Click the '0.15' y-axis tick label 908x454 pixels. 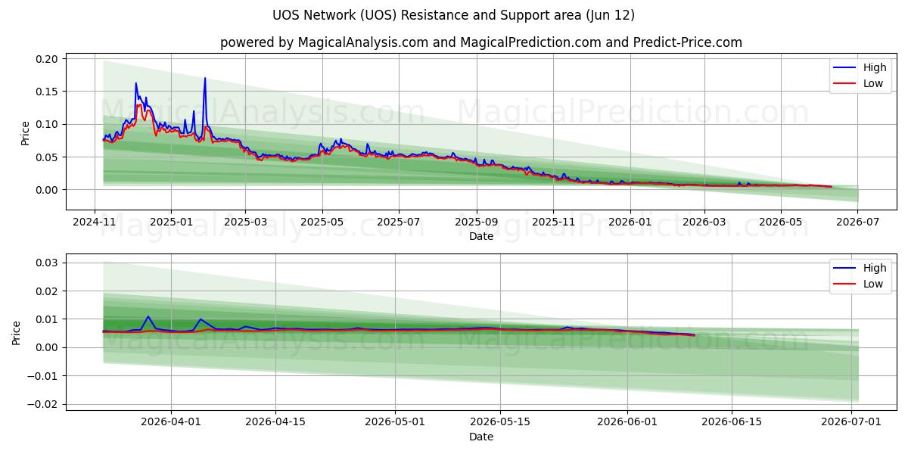pyautogui.click(x=48, y=92)
